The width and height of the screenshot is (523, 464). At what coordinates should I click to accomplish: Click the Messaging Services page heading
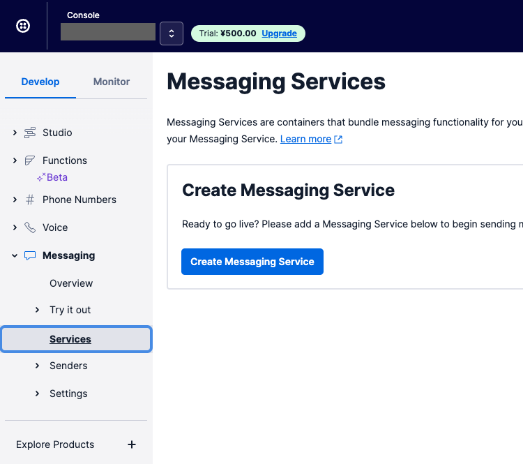coord(276,82)
